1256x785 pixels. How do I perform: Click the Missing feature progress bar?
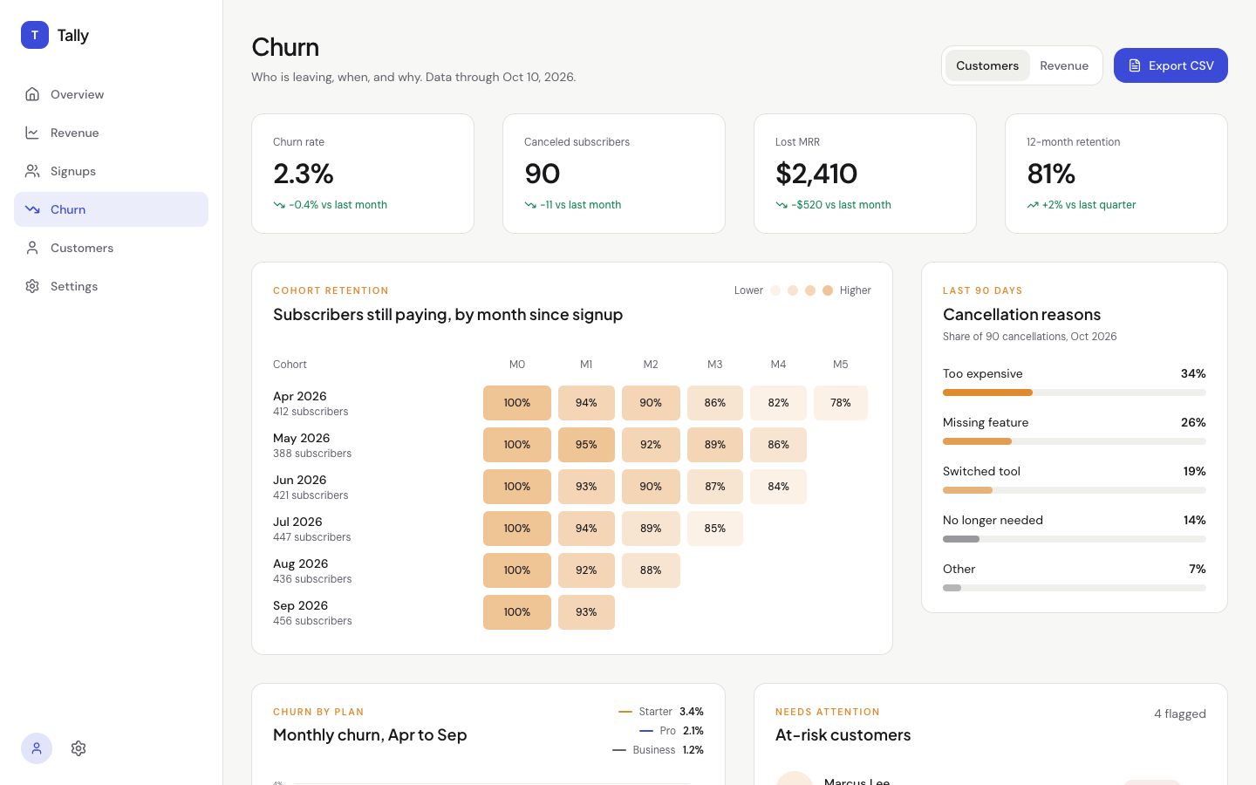pos(1075,441)
